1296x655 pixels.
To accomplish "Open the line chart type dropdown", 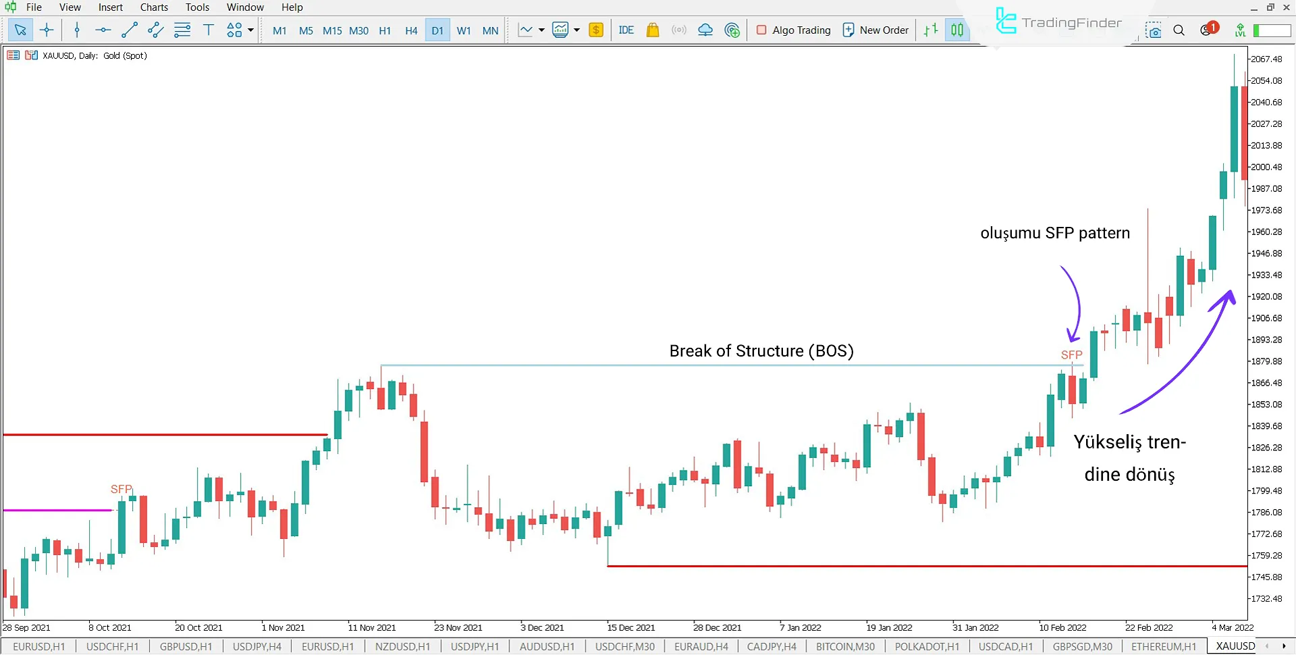I will tap(540, 30).
